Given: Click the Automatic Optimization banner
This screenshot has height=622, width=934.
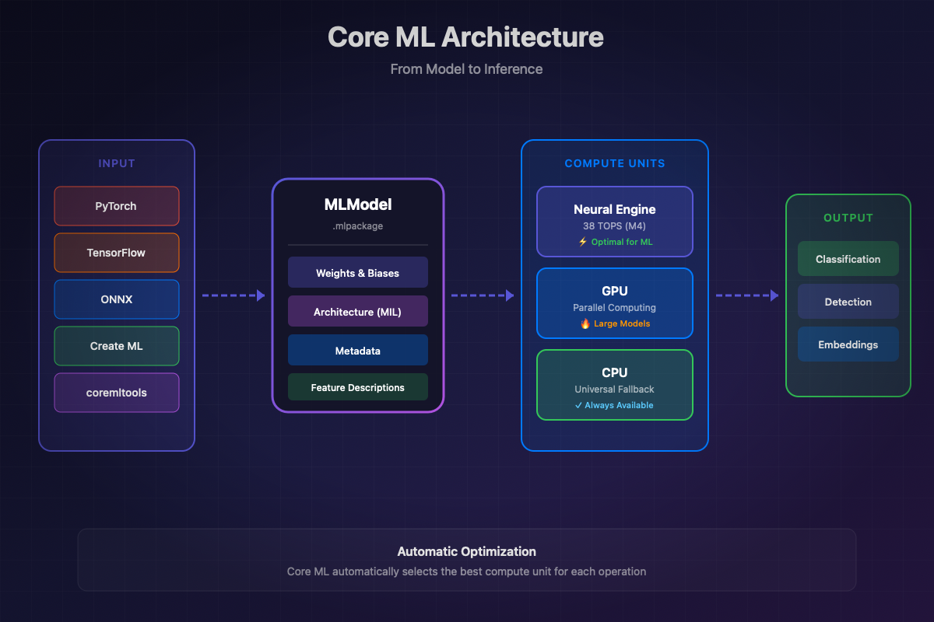Looking at the screenshot, I should tap(466, 560).
